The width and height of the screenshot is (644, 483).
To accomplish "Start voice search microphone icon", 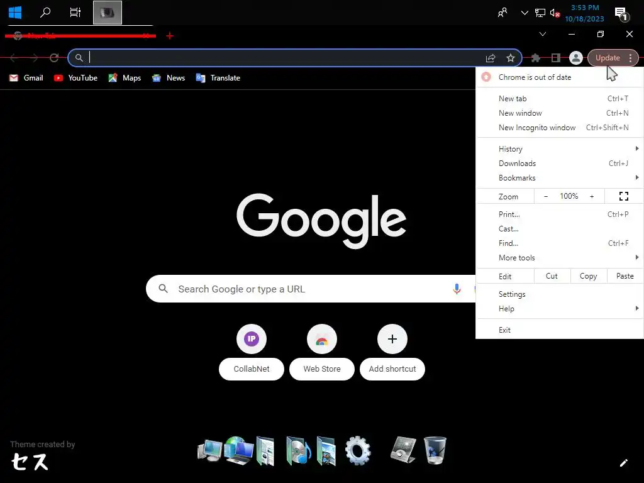I will (457, 289).
